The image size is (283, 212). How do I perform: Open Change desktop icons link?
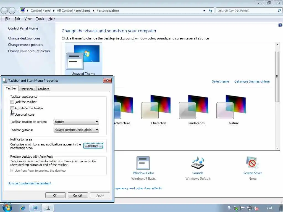coord(24,38)
